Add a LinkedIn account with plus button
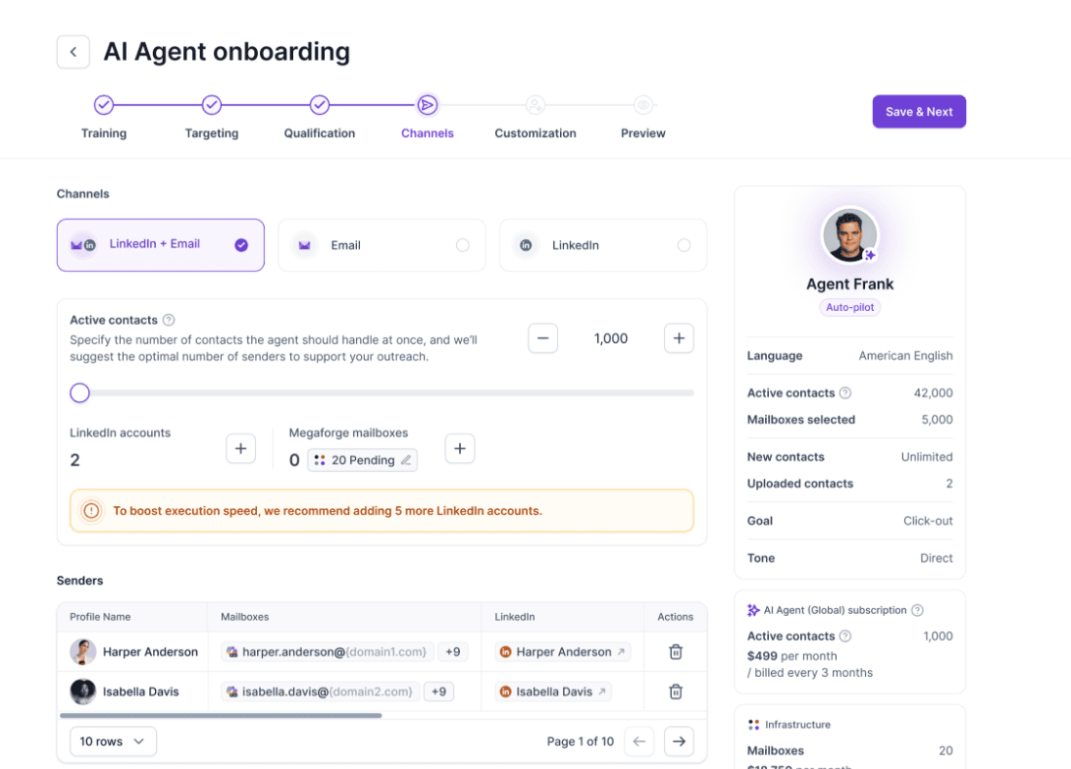 (x=240, y=448)
